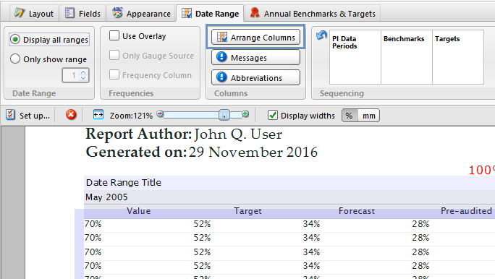Open the Abbreviations button
This screenshot has width=495, height=279.
click(255, 77)
